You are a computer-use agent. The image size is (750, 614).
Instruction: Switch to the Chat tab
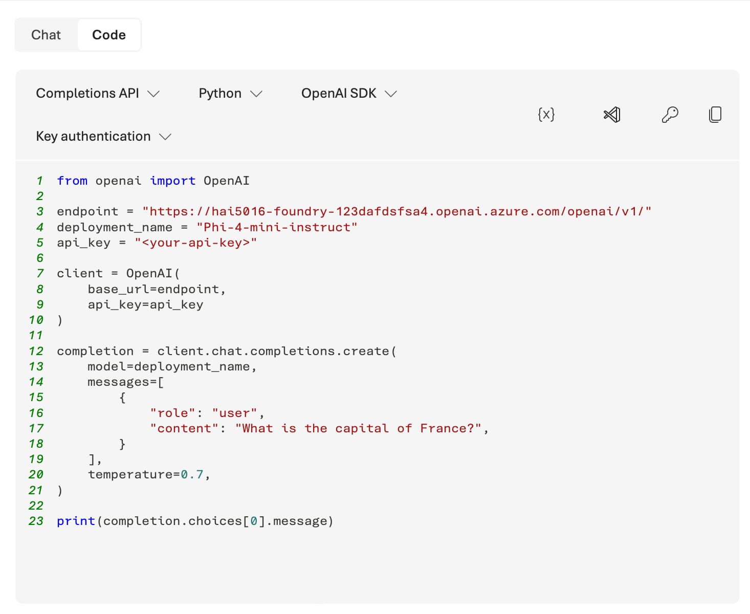click(46, 35)
